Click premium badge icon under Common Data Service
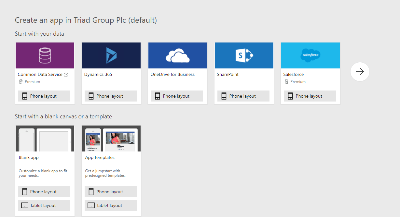The image size is (400, 217). [21, 82]
